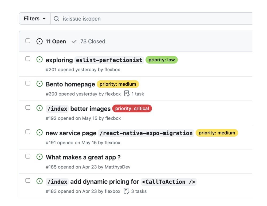The width and height of the screenshot is (267, 206).
Task: Click the green priority: low label
Action: pyautogui.click(x=162, y=60)
